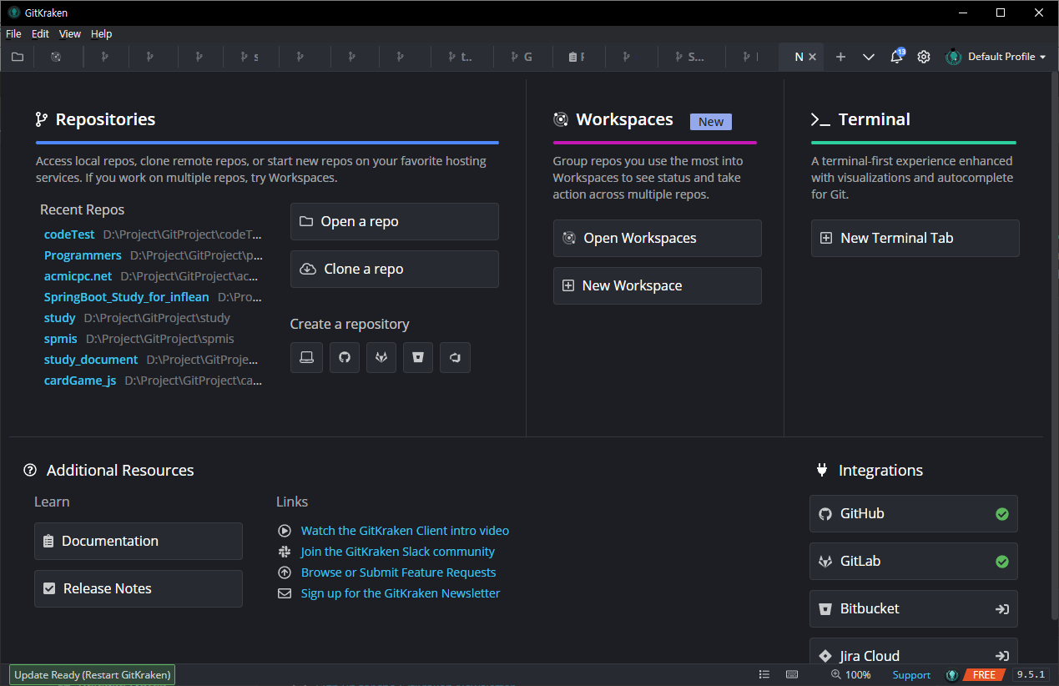Create a repository on GitLab icon

(381, 357)
